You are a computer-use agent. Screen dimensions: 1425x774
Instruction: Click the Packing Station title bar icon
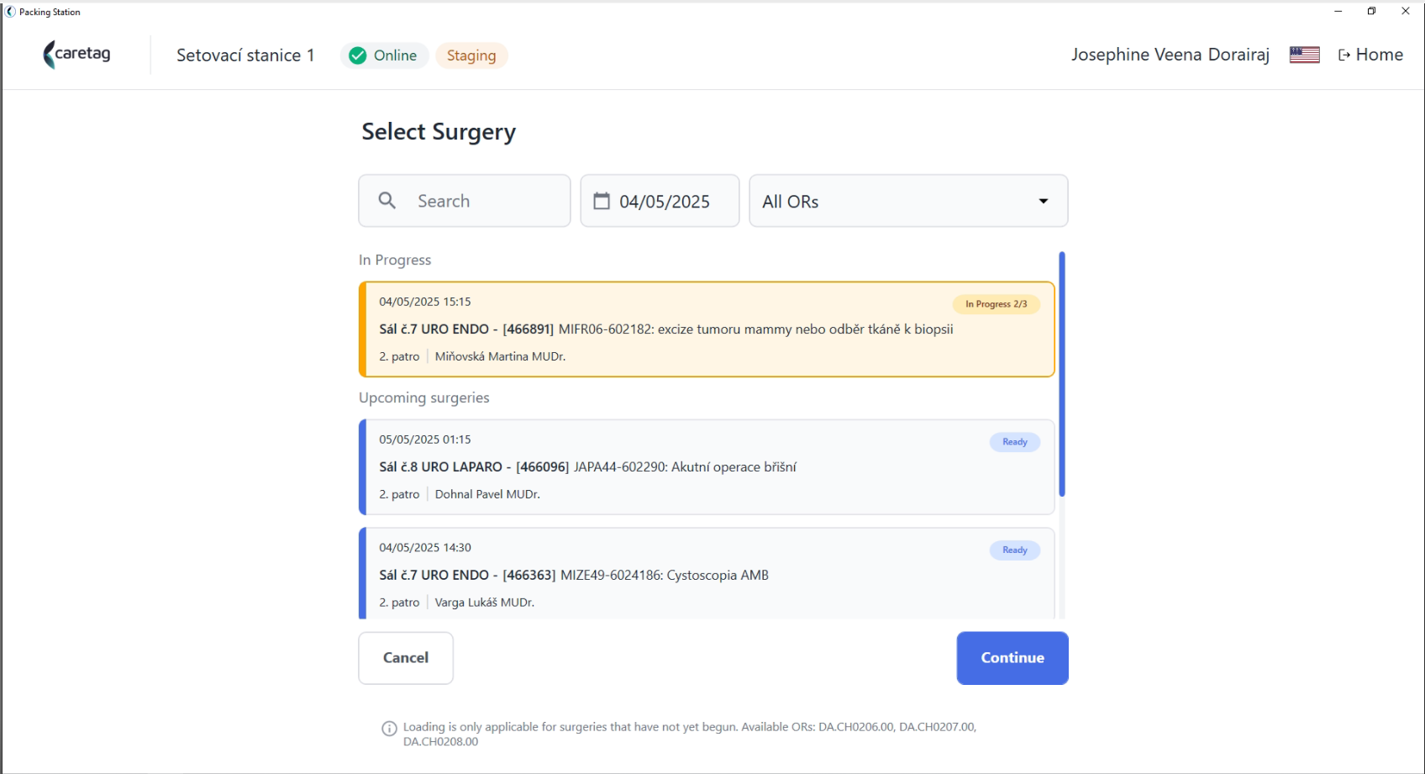[10, 12]
